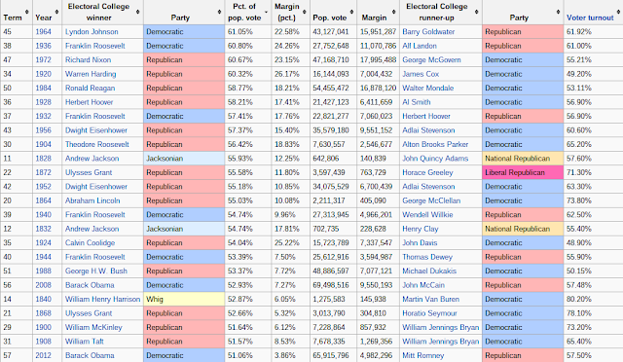Sort by Pct. of pop. vote arrow

pos(266,13)
